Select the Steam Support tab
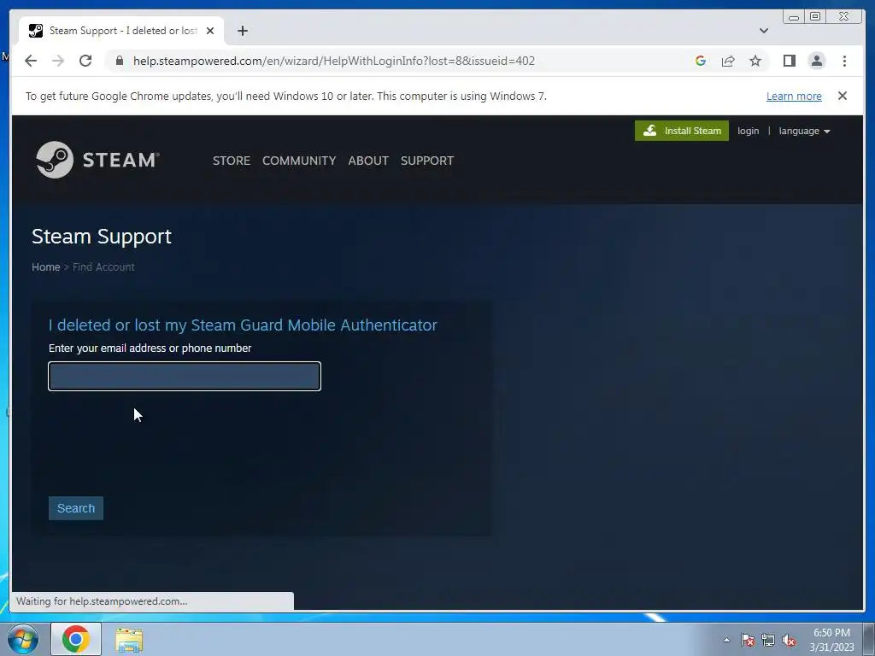The height and width of the screenshot is (656, 875). pos(121,31)
